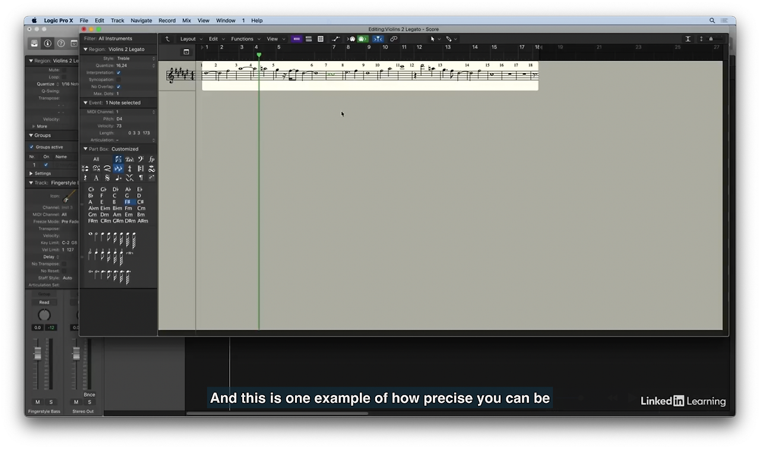Open the Style Treble dropdown

tap(135, 58)
